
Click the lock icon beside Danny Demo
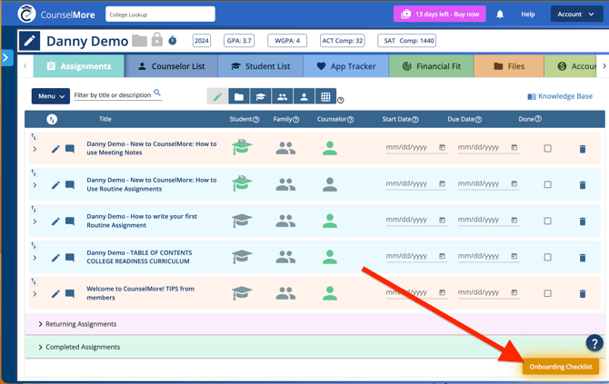(156, 41)
